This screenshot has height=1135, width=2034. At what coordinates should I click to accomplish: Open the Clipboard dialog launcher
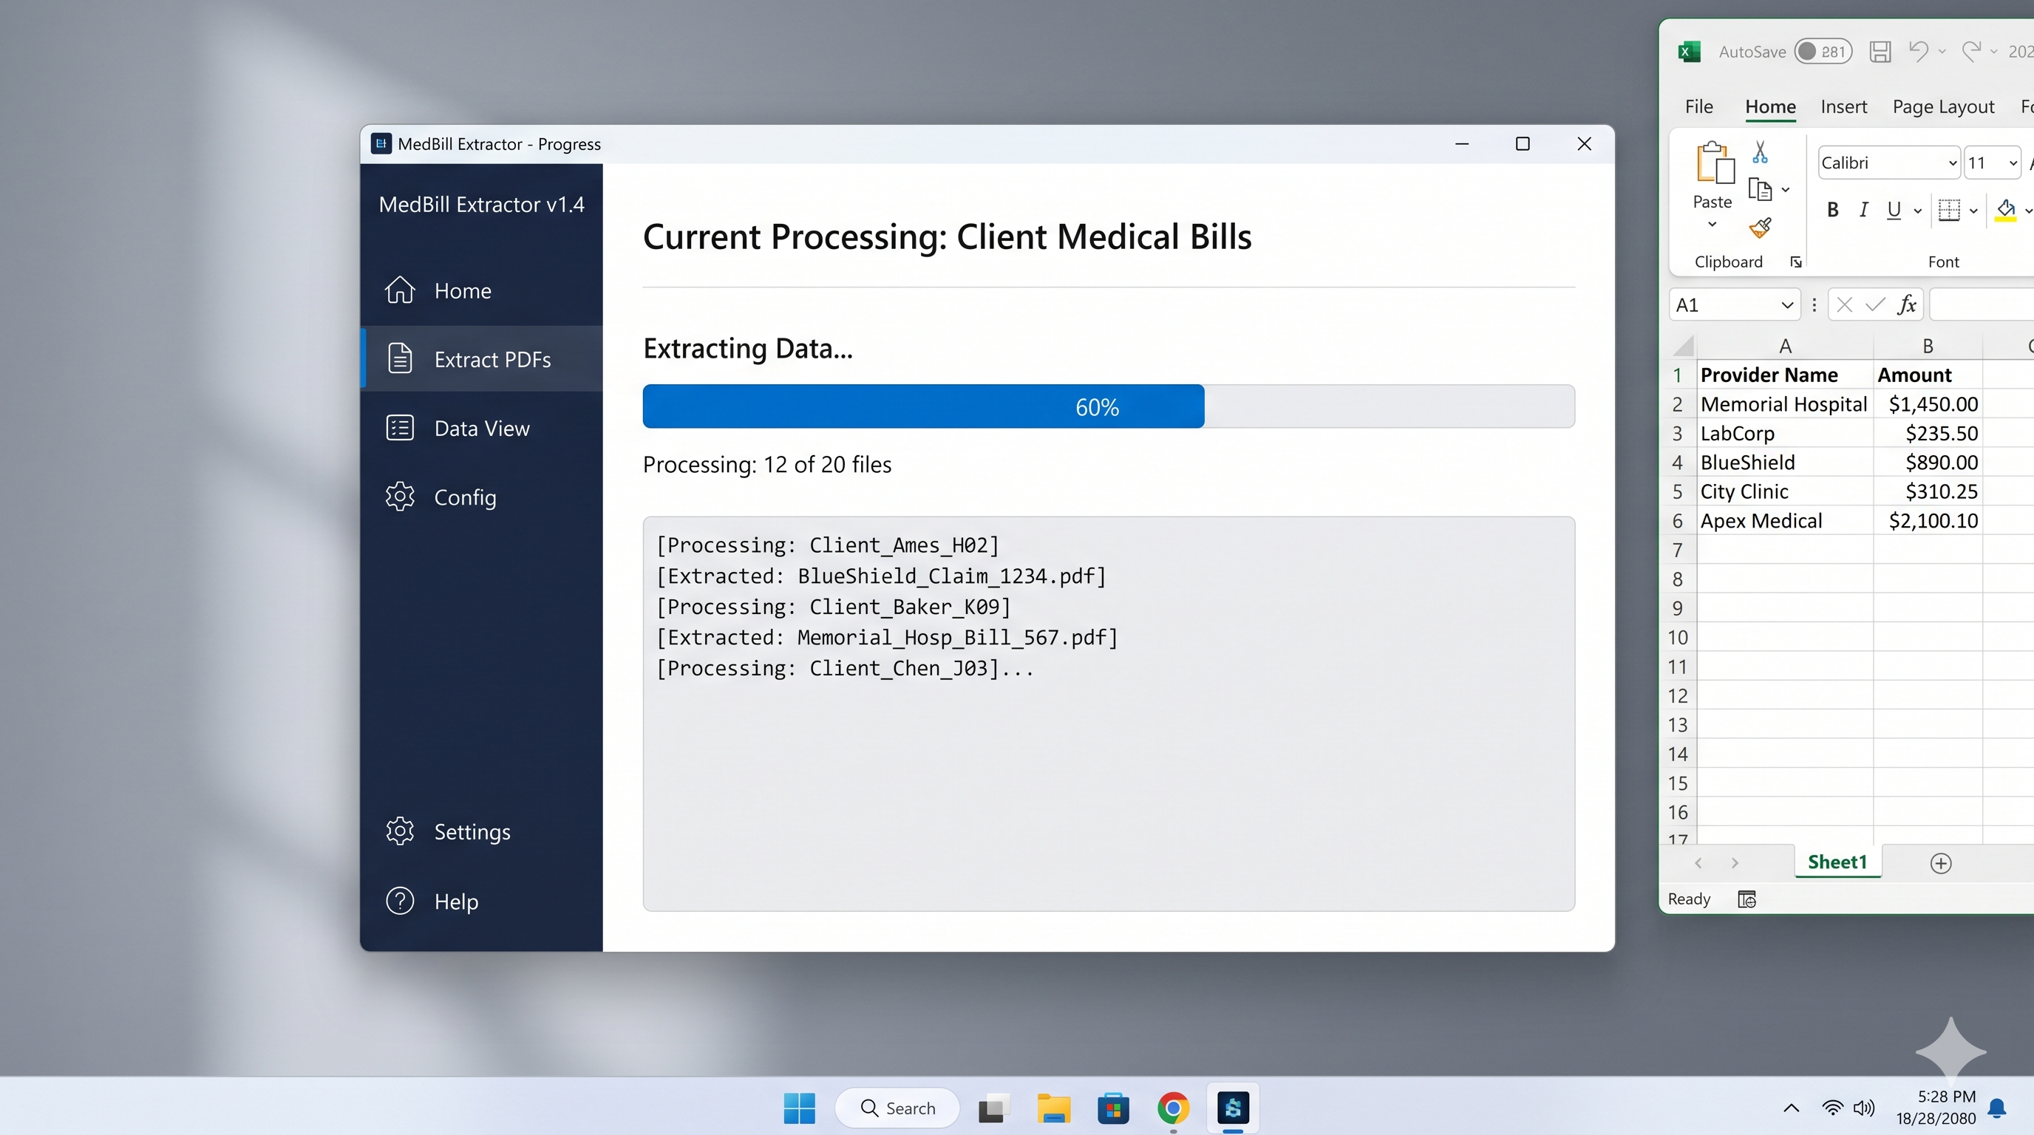click(x=1795, y=262)
